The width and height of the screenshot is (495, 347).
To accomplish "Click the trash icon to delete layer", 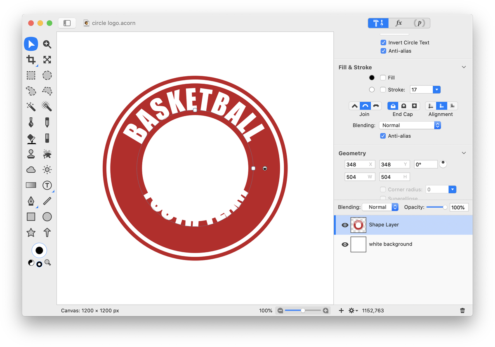I will tap(462, 310).
